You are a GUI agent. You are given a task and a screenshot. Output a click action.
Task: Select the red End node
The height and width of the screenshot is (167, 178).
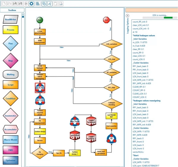(106, 20)
